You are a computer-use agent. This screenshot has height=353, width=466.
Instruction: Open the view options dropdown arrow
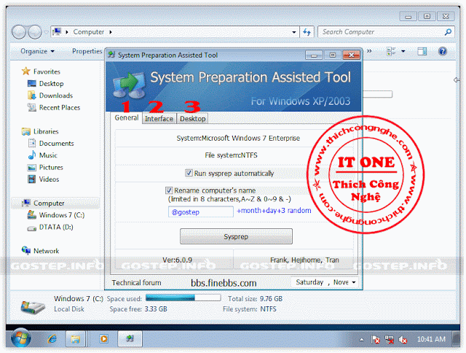click(x=403, y=51)
